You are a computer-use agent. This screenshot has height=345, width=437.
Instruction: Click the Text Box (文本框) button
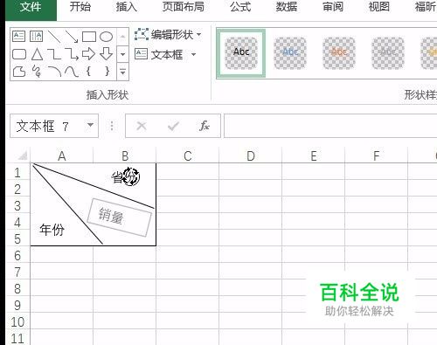[x=159, y=54]
